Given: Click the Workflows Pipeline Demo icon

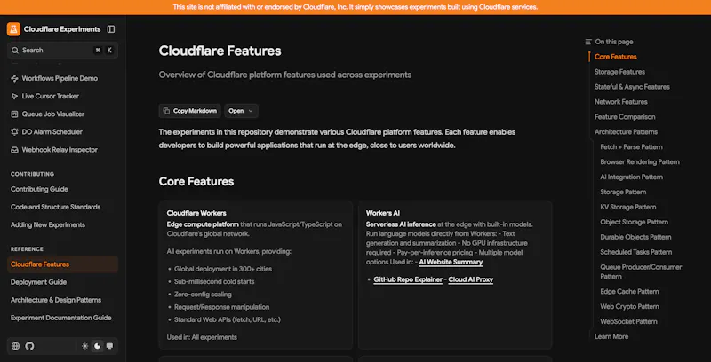Looking at the screenshot, I should [14, 78].
